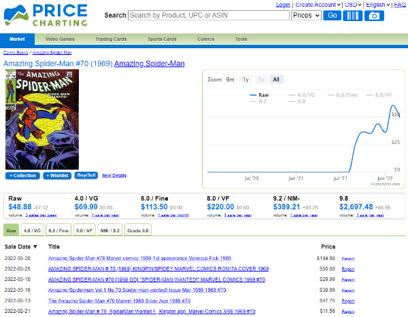Expand the Create Account dropdown
The width and height of the screenshot is (408, 317).
click(318, 5)
